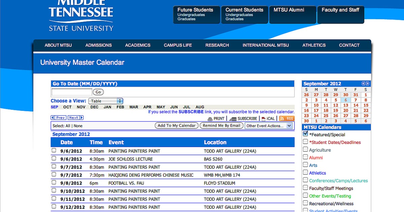Go to next month in mini calendar
This screenshot has height=212, width=404.
pyautogui.click(x=368, y=83)
